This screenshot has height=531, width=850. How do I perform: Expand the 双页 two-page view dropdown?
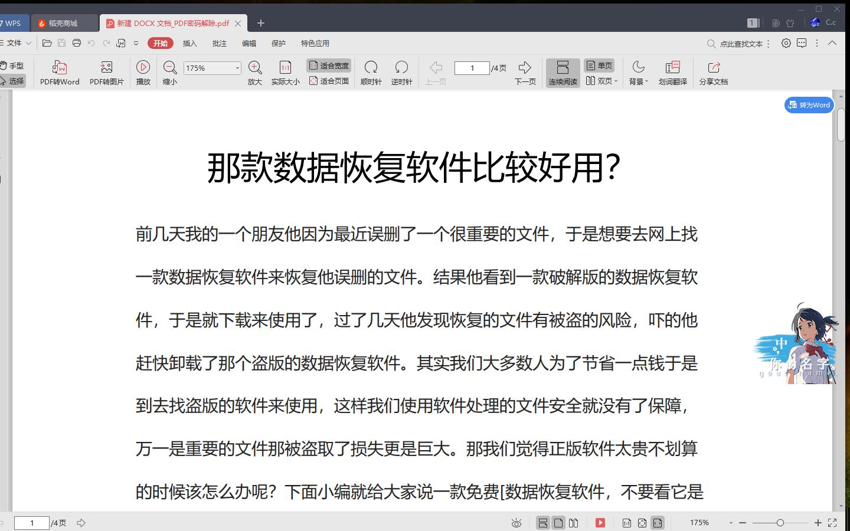click(x=614, y=81)
